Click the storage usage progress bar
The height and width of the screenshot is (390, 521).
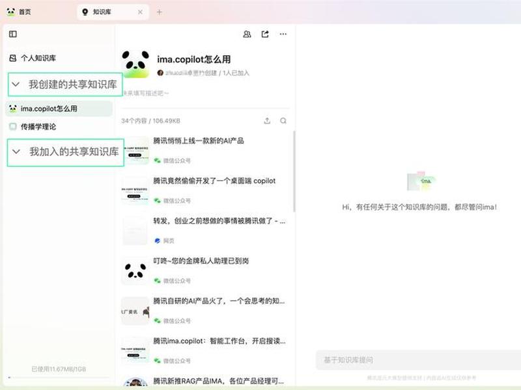pos(59,378)
